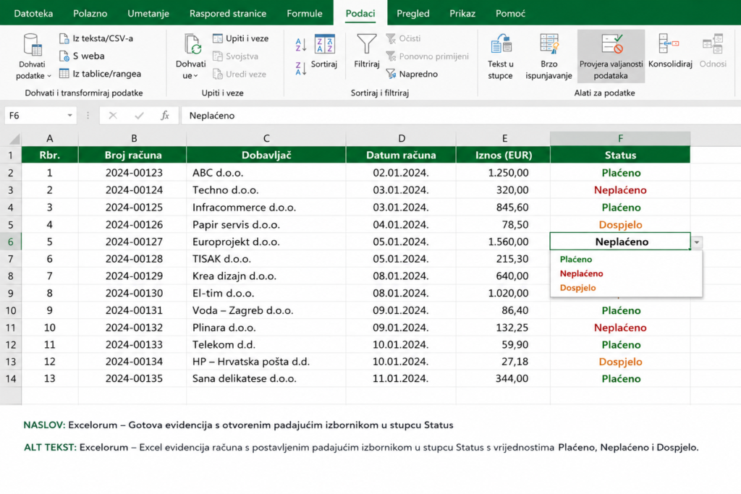741x494 pixels.
Task: Open Upiti i veze pane
Action: [240, 38]
